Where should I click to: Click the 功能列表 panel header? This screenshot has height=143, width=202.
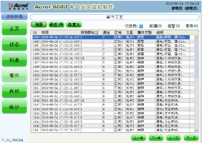[14, 16]
